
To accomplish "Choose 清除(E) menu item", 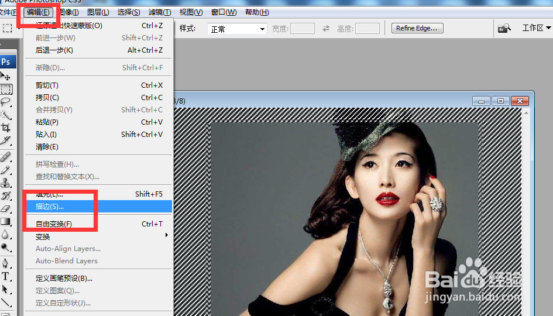I will [99, 147].
